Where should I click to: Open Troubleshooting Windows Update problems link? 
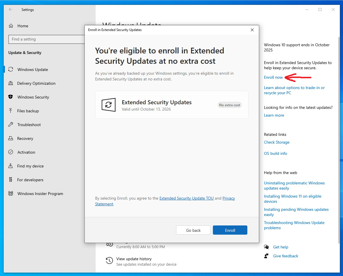tap(294, 225)
